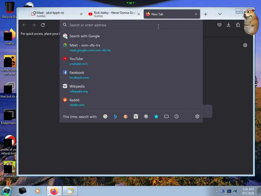The height and width of the screenshot is (196, 261).
Task: Click the taskbar clock showing 3:20 AM
Action: pyautogui.click(x=248, y=191)
